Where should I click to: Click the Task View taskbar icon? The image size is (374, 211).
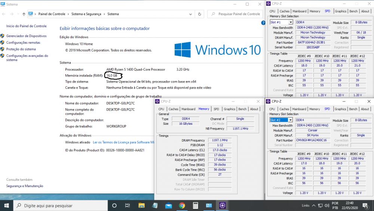[x=128, y=205]
